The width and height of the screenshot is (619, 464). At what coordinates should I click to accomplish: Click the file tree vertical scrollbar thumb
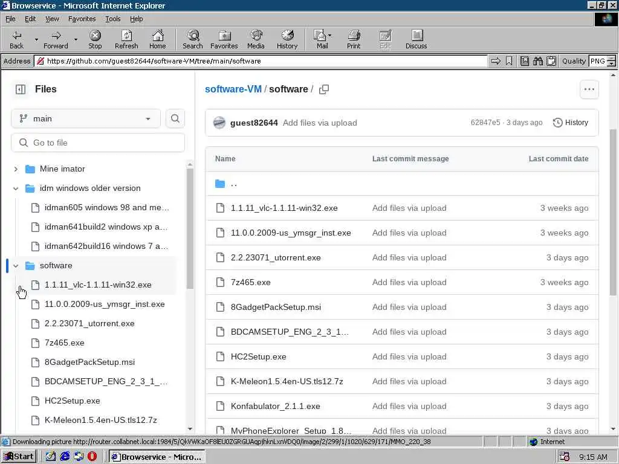190,229
